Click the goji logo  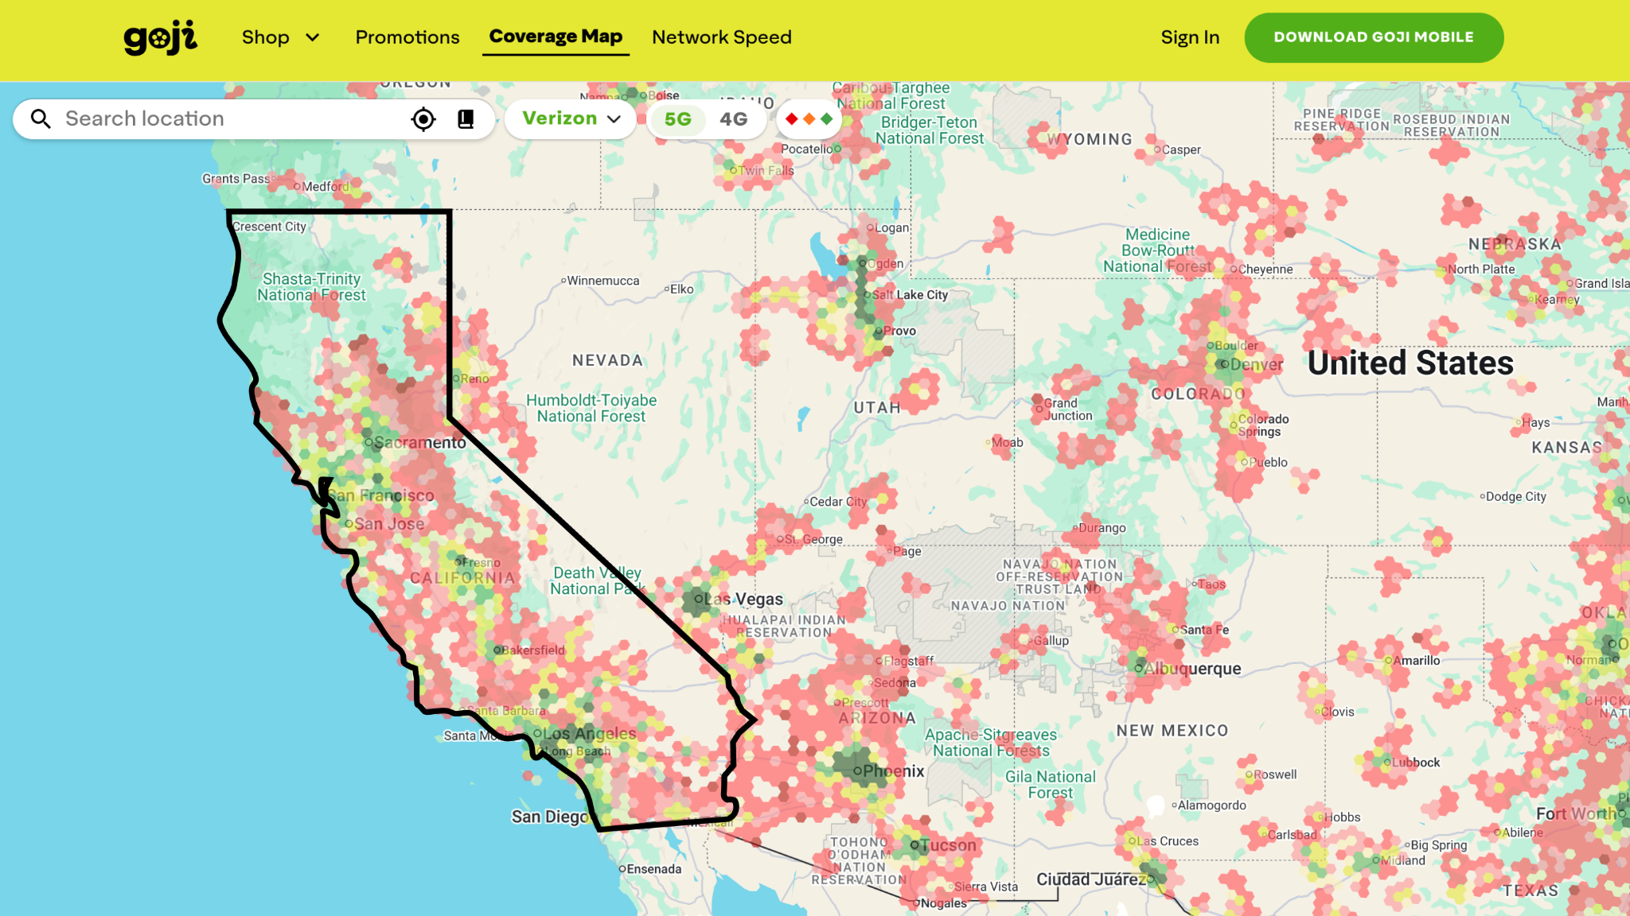160,37
